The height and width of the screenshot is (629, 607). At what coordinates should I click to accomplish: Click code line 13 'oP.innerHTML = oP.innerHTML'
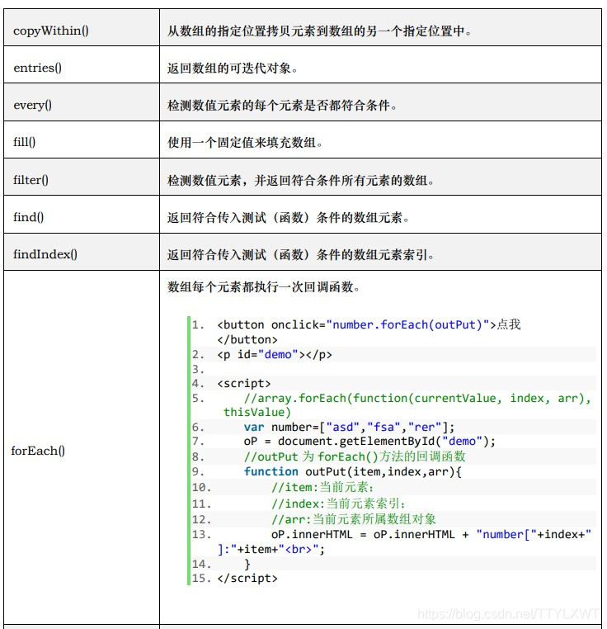point(431,534)
